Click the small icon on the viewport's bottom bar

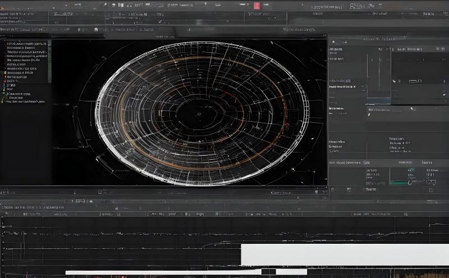click(x=100, y=192)
